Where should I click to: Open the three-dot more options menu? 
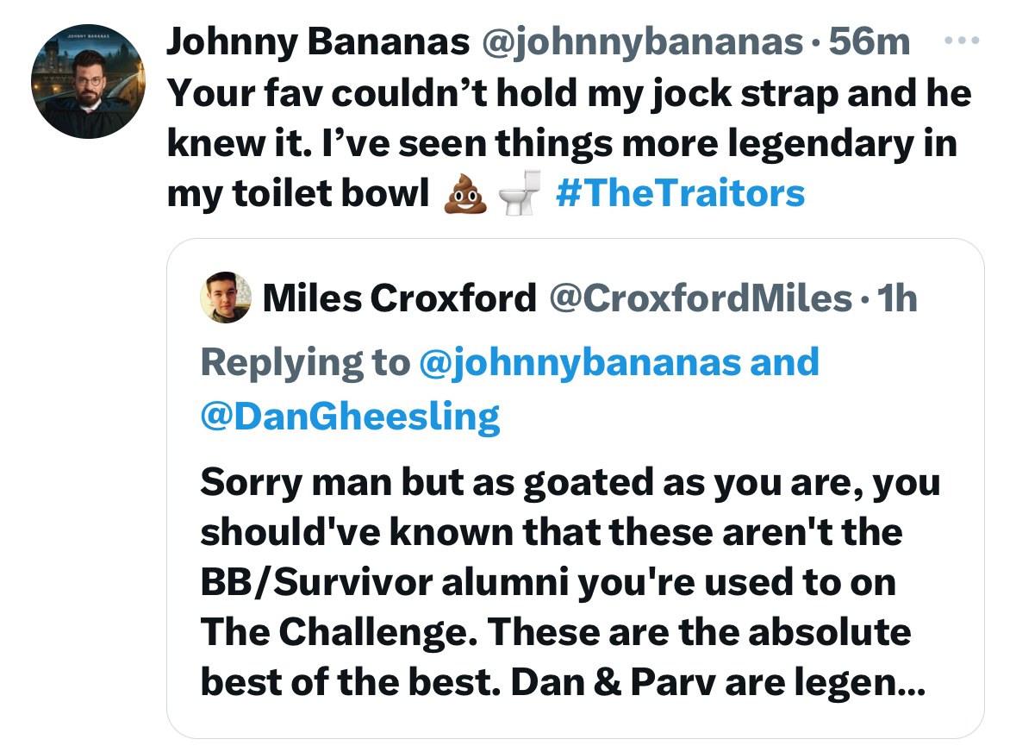click(x=962, y=41)
